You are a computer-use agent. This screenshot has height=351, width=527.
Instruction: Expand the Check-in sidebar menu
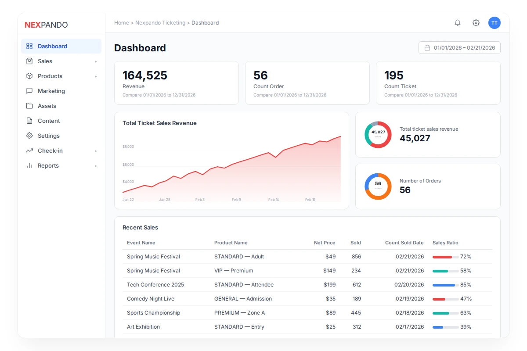(96, 150)
